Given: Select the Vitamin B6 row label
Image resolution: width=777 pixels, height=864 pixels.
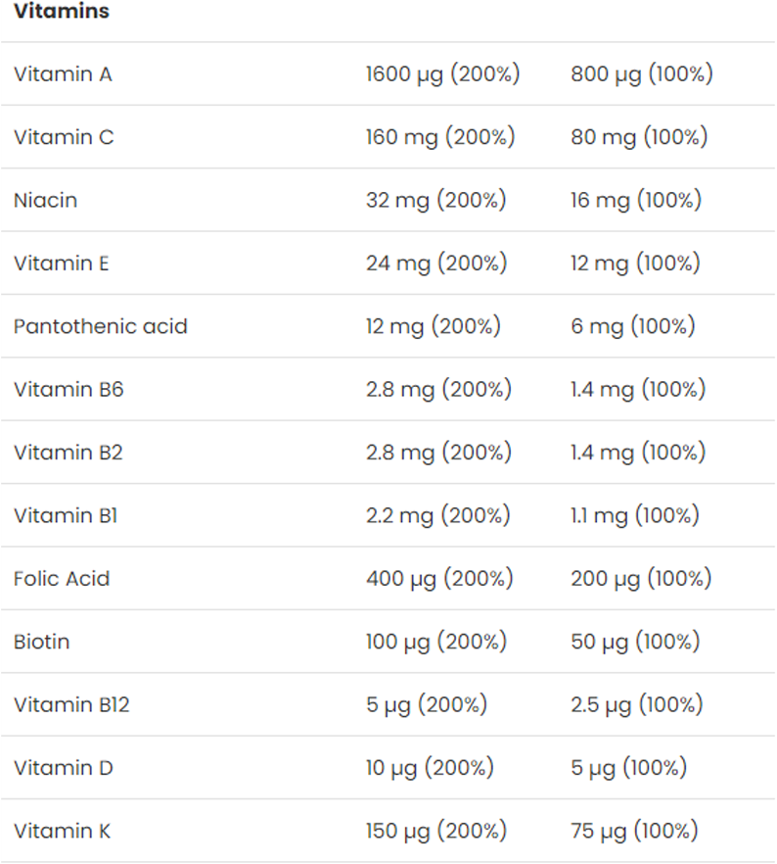Looking at the screenshot, I should click(69, 389).
